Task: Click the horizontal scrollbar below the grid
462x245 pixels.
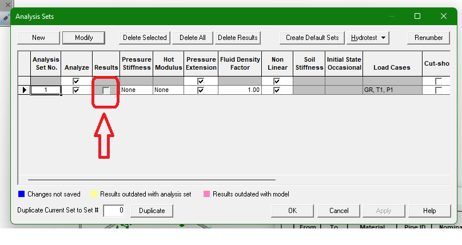Action: pyautogui.click(x=152, y=179)
